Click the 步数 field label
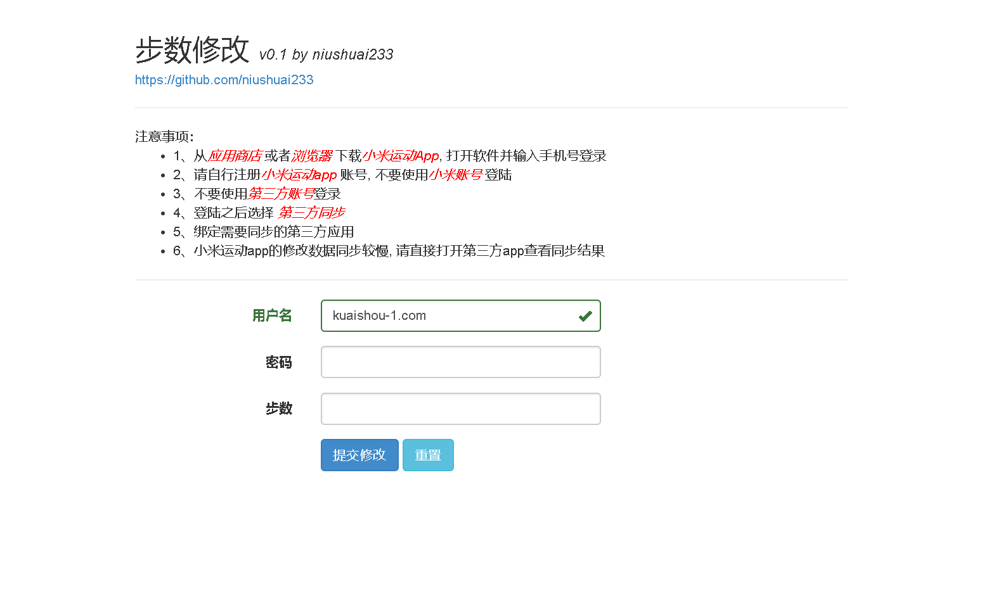 pos(279,409)
